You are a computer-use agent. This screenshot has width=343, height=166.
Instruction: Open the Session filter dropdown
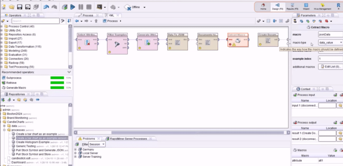click(97, 144)
